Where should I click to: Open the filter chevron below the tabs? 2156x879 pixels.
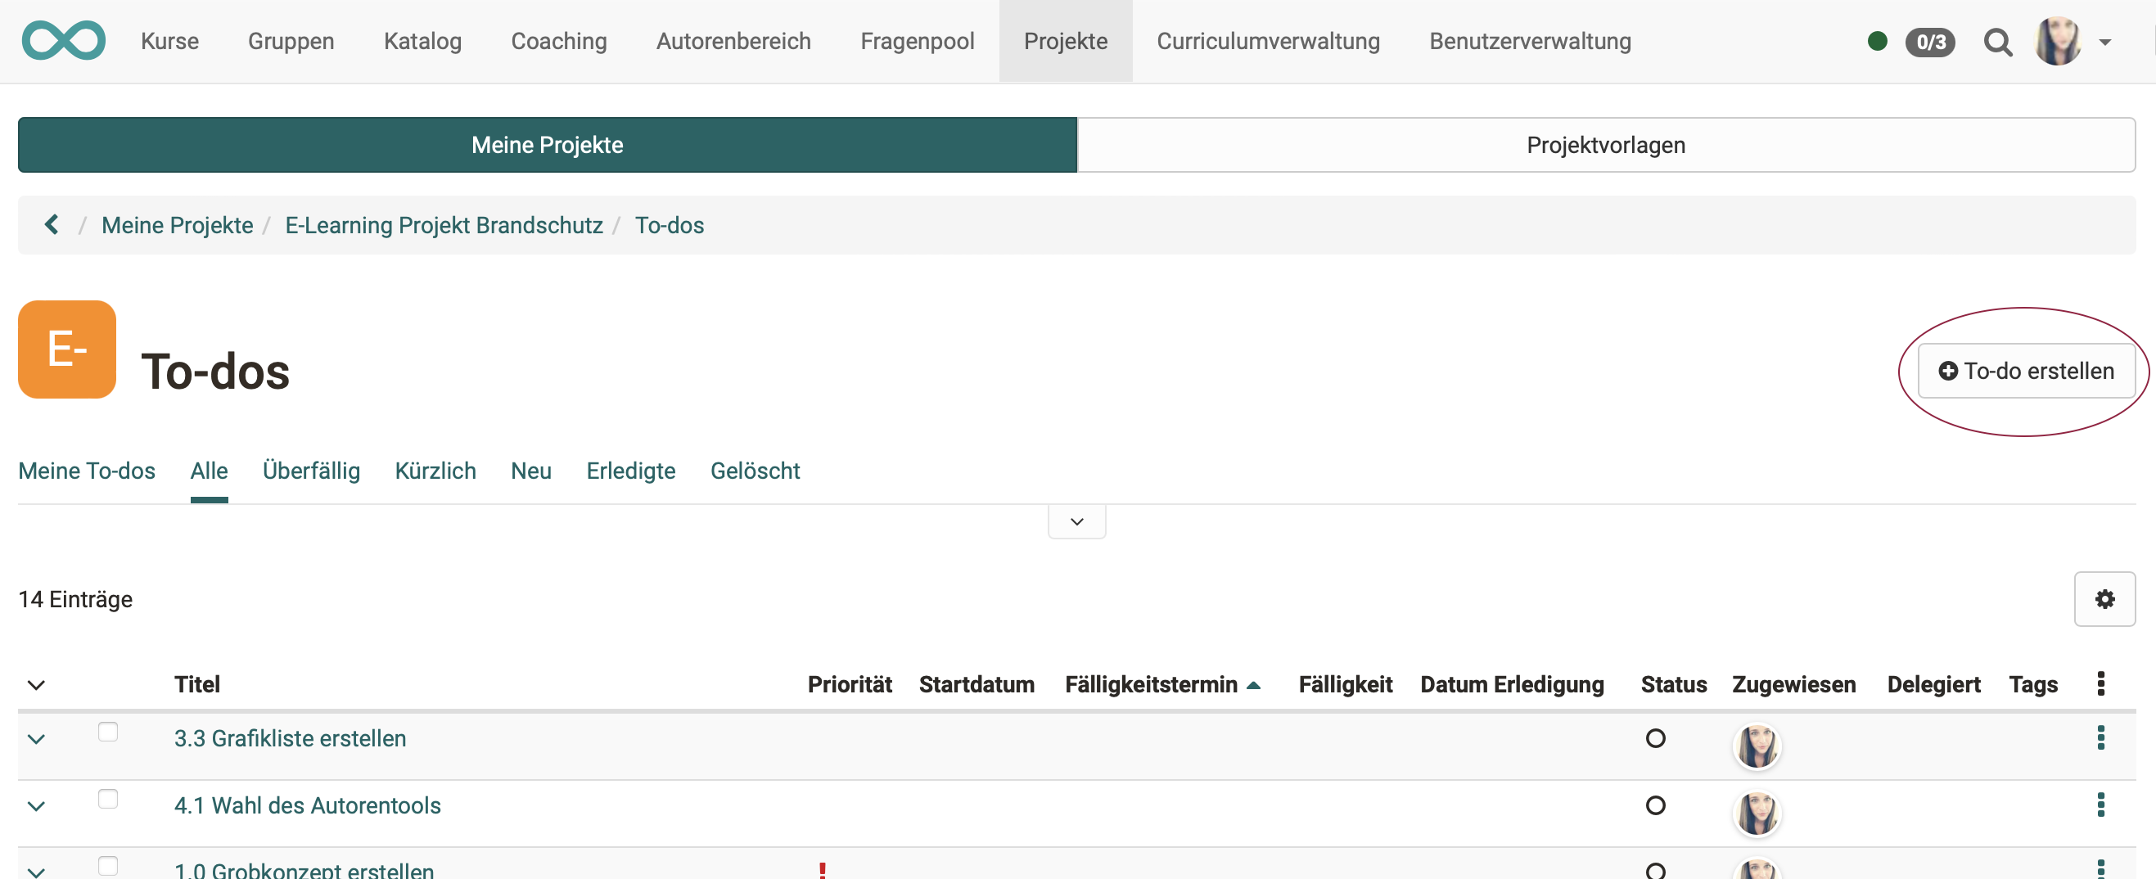point(1076,521)
